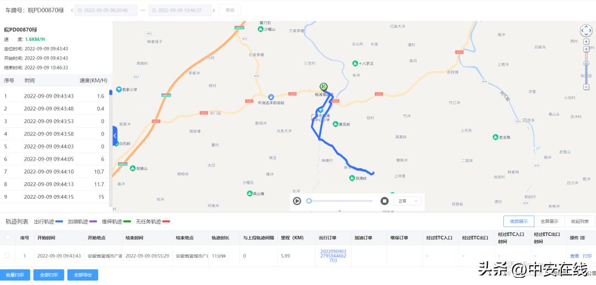This screenshot has width=596, height=285.
Task: Click the 查看 view link in row 1
Action: (x=574, y=256)
